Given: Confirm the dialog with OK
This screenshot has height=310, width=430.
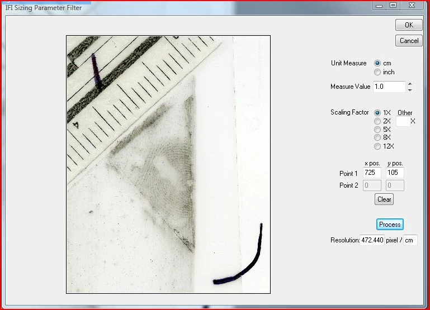Looking at the screenshot, I should [x=409, y=25].
